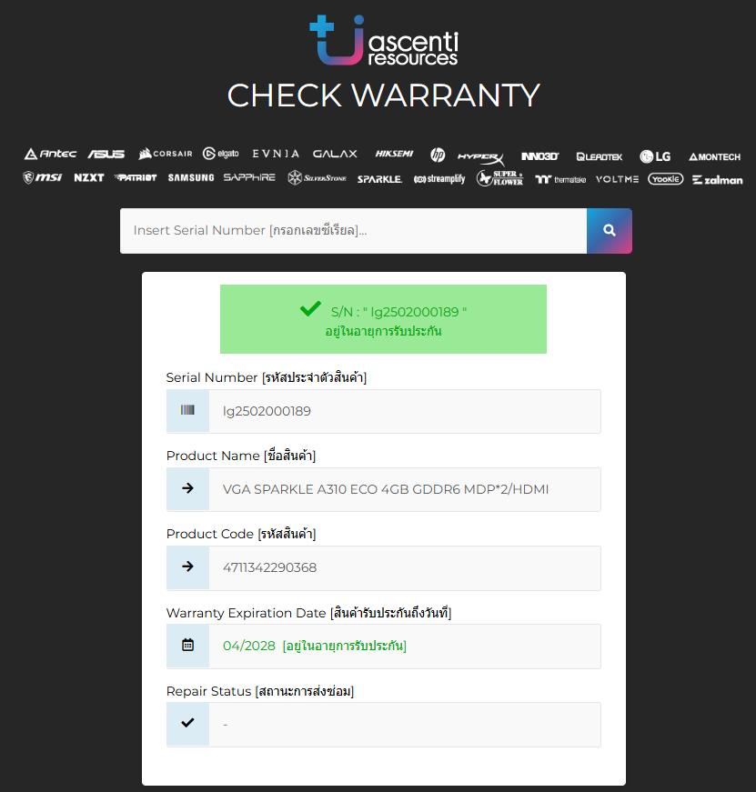Click the barcode icon beside serial number

tap(187, 410)
